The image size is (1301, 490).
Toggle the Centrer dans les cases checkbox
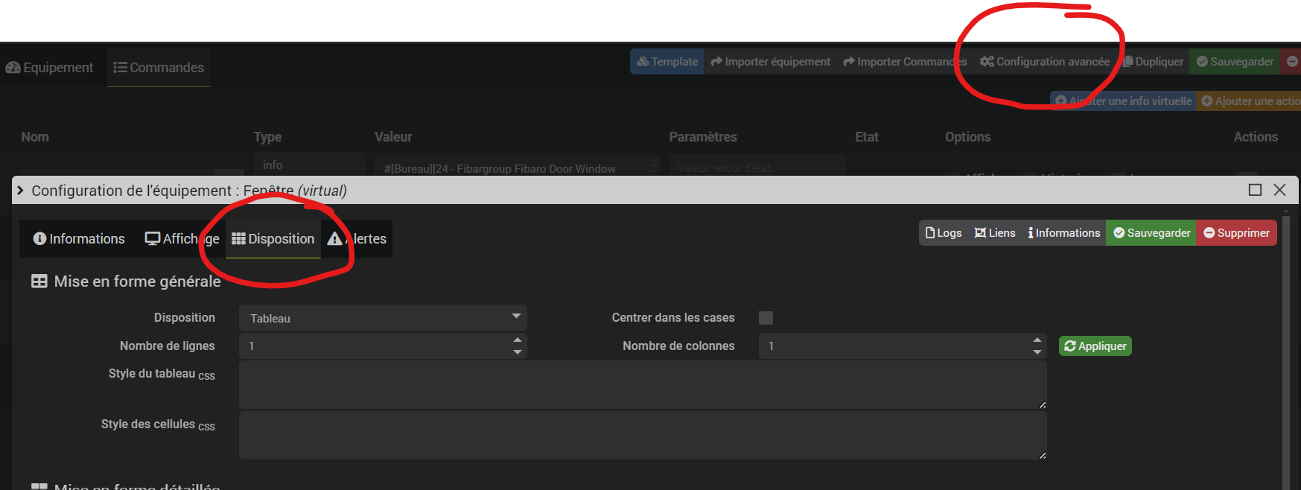coord(766,318)
